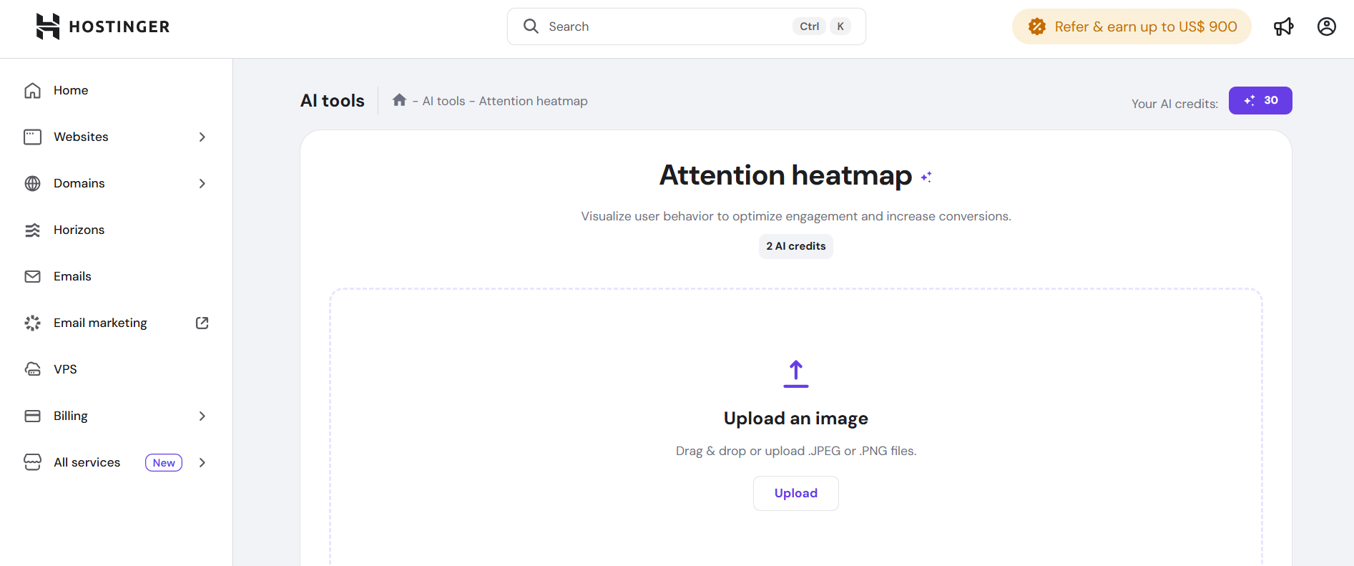Click the Billing card icon
This screenshot has height=566, width=1354.
[33, 416]
